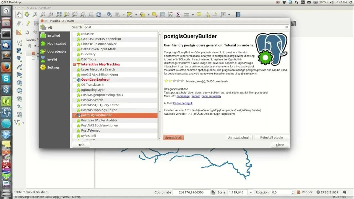Clear the plugin search text
The height and width of the screenshot is (199, 354).
click(287, 27)
